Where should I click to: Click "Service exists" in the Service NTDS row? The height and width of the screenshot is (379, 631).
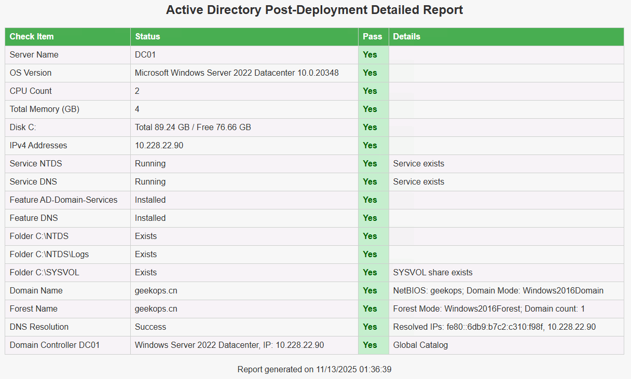click(418, 163)
